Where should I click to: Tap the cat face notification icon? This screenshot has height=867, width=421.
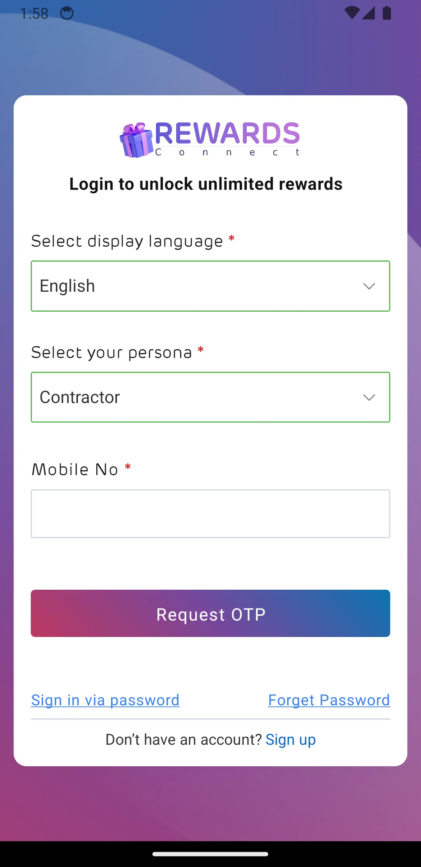pyautogui.click(x=67, y=13)
